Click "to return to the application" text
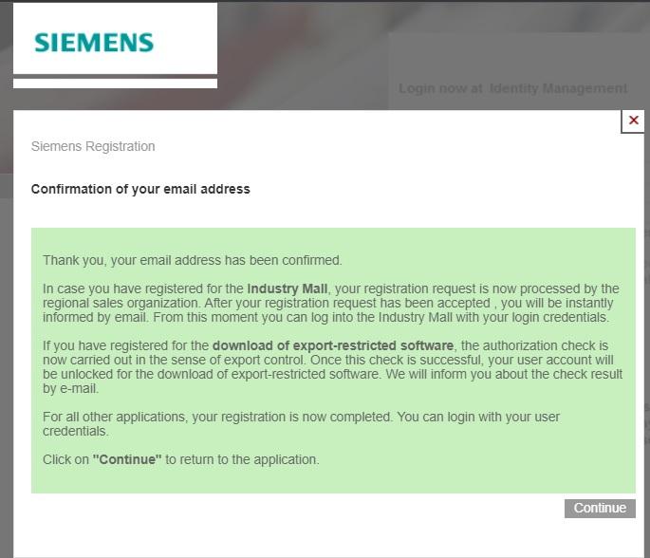 tap(242, 459)
